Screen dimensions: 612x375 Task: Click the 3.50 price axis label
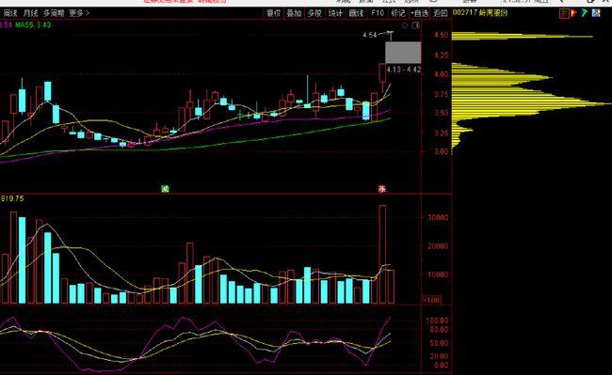[x=441, y=114]
